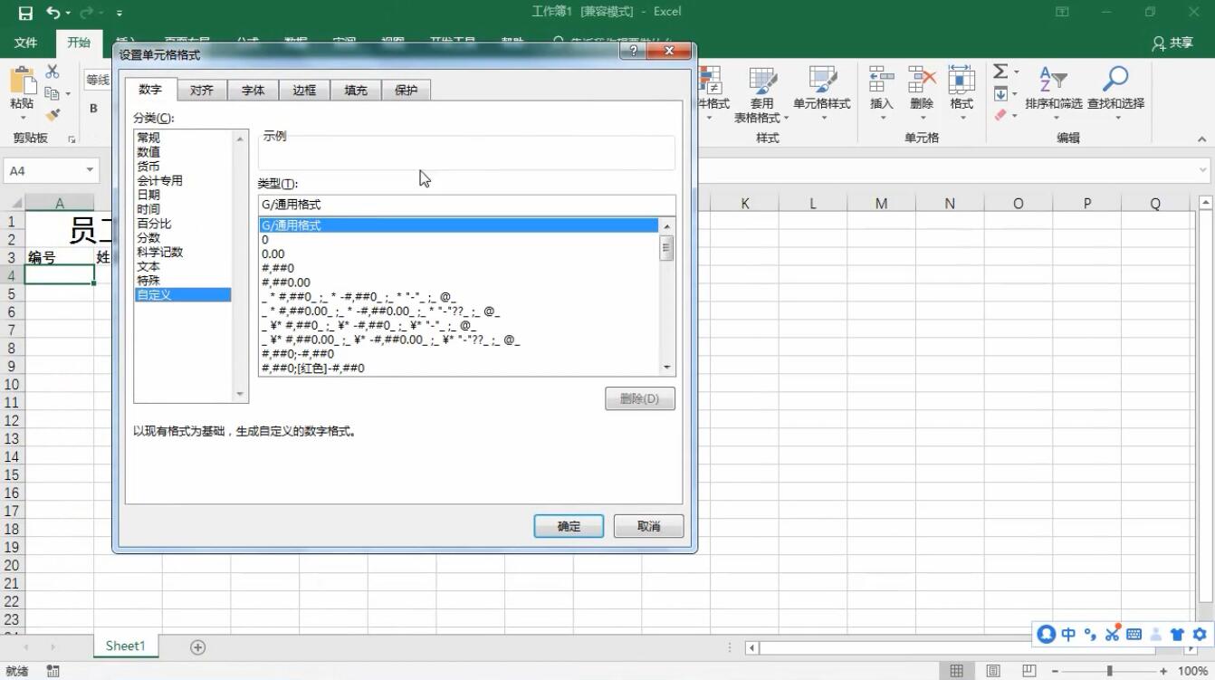Screen dimensions: 1215x680
Task: Click the Copy icon in clipboard group
Action: 52,93
